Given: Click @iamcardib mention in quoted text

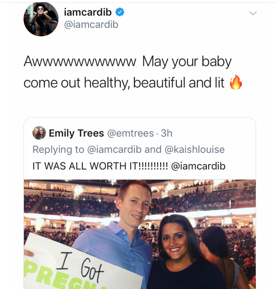Looking at the screenshot, I should [198, 166].
